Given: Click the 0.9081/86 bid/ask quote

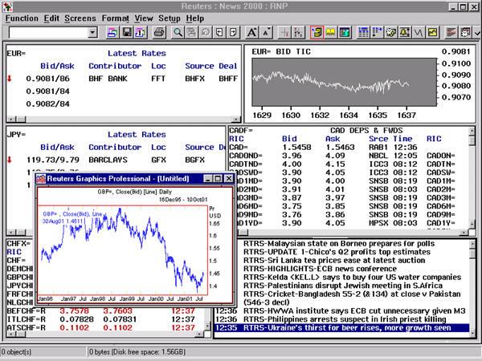Looking at the screenshot, I should coord(47,79).
